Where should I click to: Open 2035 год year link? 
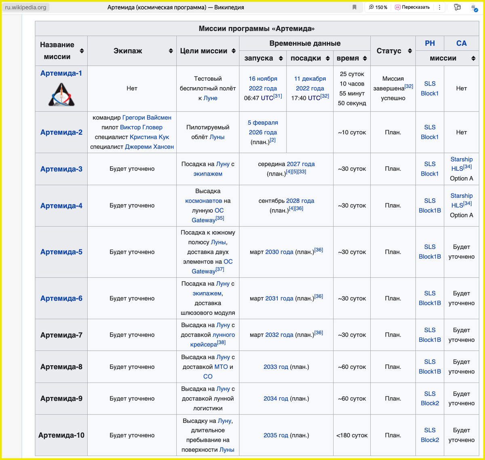coord(276,435)
